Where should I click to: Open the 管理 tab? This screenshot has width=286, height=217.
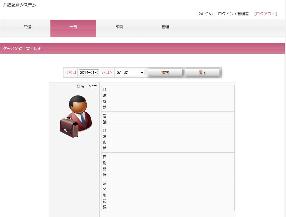tap(165, 27)
